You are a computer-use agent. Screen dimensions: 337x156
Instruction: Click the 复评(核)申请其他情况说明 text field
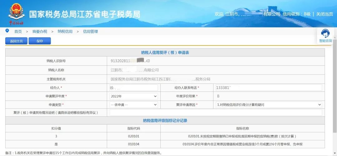click(216, 113)
